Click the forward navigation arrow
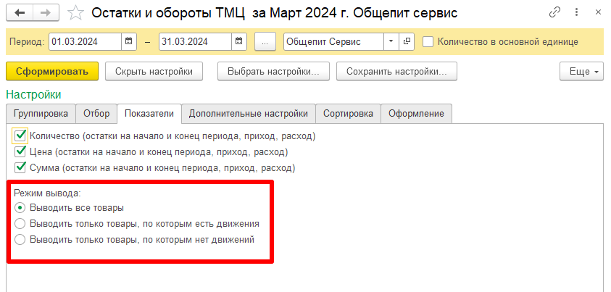The width and height of the screenshot is (611, 292). [45, 13]
